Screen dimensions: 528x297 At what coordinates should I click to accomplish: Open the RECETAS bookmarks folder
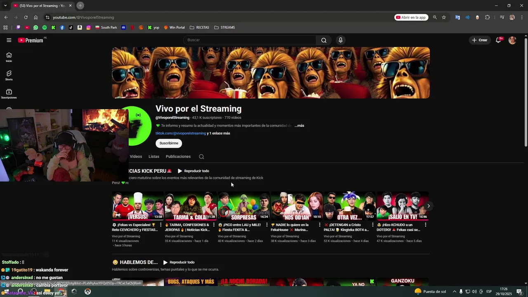(199, 28)
